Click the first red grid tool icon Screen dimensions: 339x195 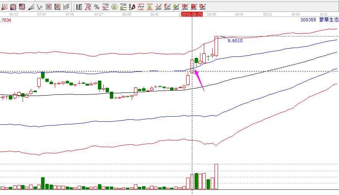pyautogui.click(x=49, y=7)
